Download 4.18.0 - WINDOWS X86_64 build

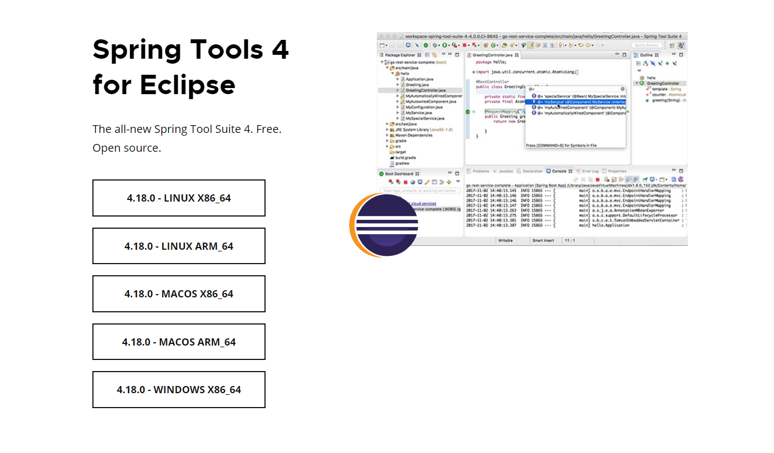point(179,389)
